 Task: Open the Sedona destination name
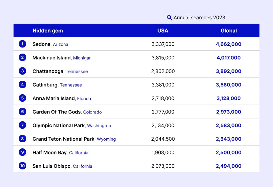tap(41, 44)
